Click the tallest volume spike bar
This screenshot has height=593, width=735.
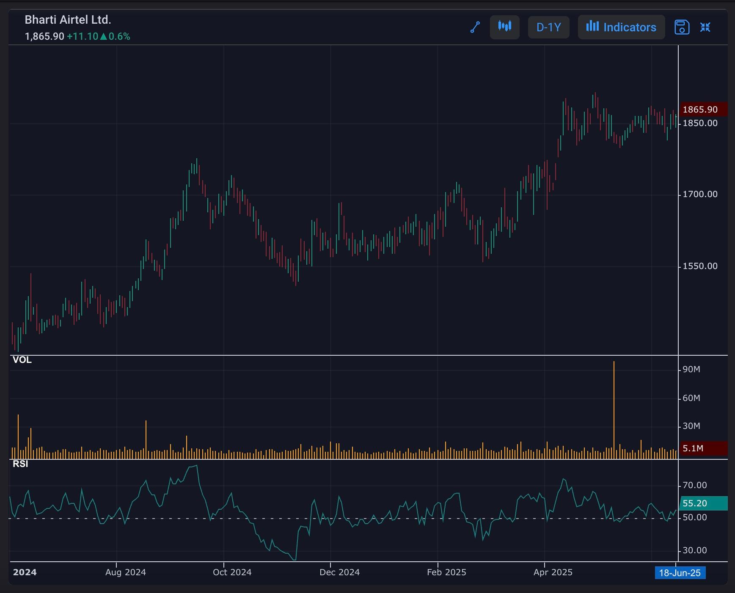(614, 410)
